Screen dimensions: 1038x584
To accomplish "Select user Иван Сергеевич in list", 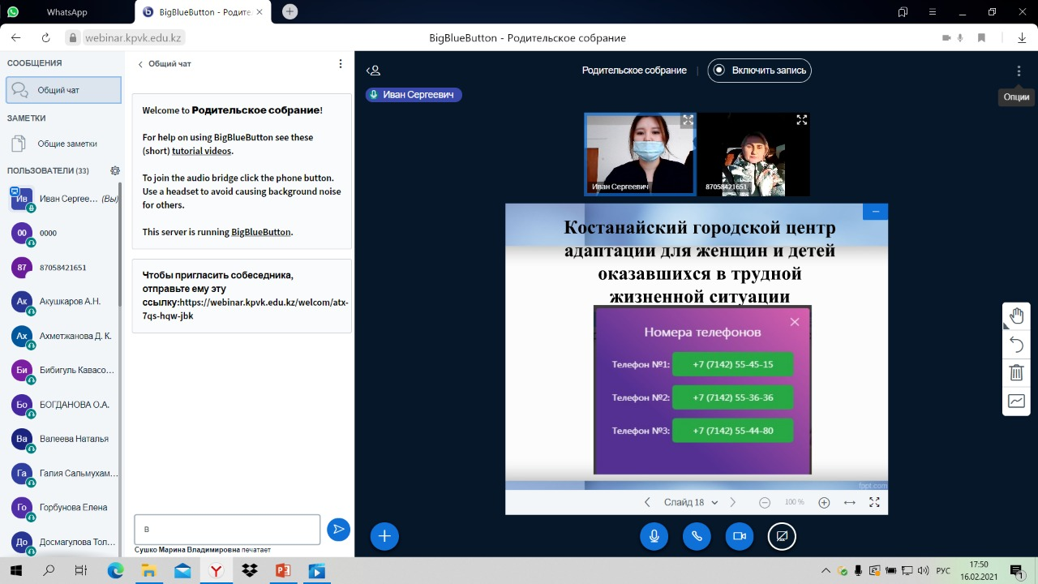I will pos(63,199).
